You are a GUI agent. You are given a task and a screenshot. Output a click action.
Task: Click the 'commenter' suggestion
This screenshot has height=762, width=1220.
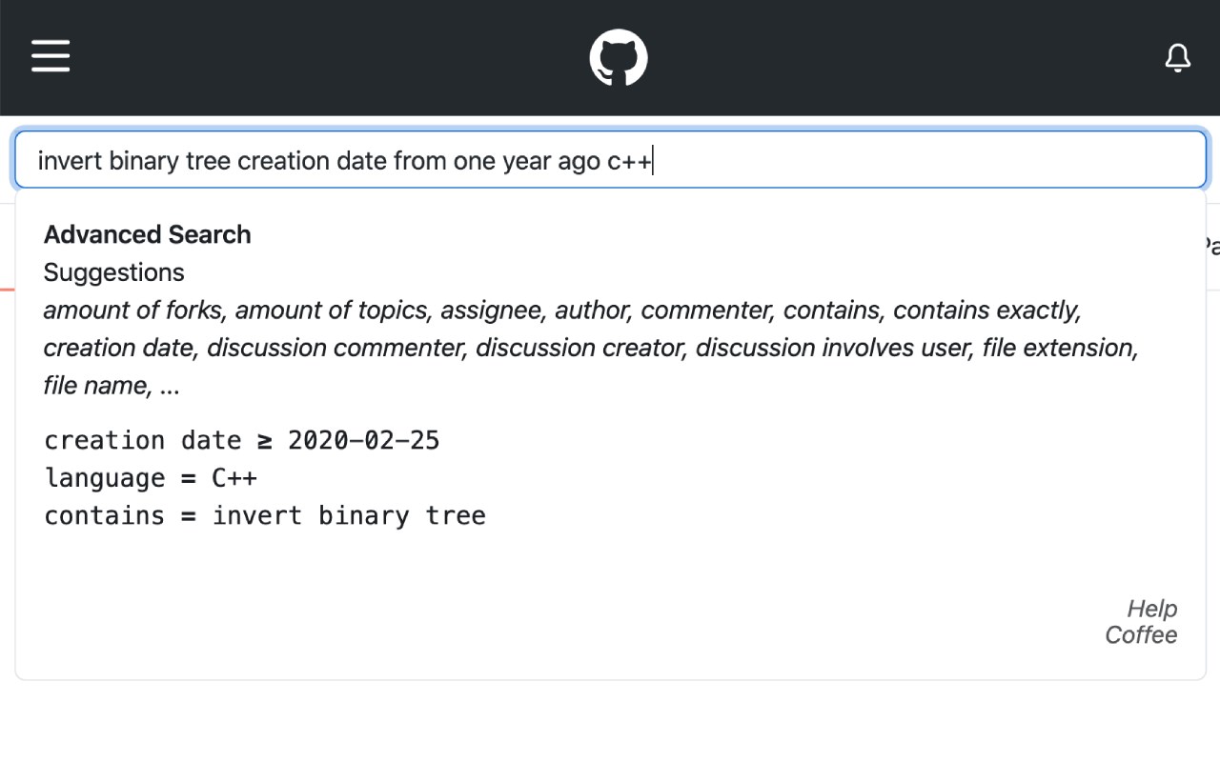click(705, 311)
